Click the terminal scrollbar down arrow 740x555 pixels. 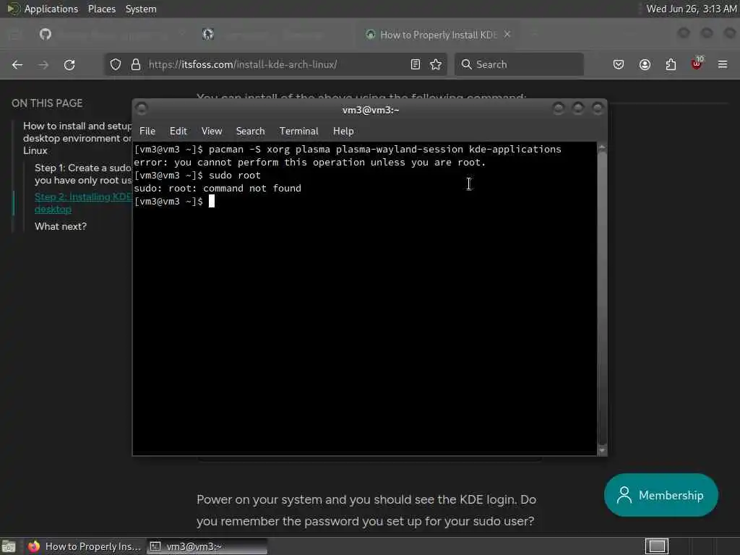click(x=602, y=450)
